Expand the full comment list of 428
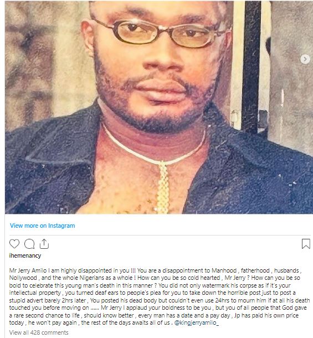This screenshot has width=313, height=338. pyautogui.click(x=39, y=332)
